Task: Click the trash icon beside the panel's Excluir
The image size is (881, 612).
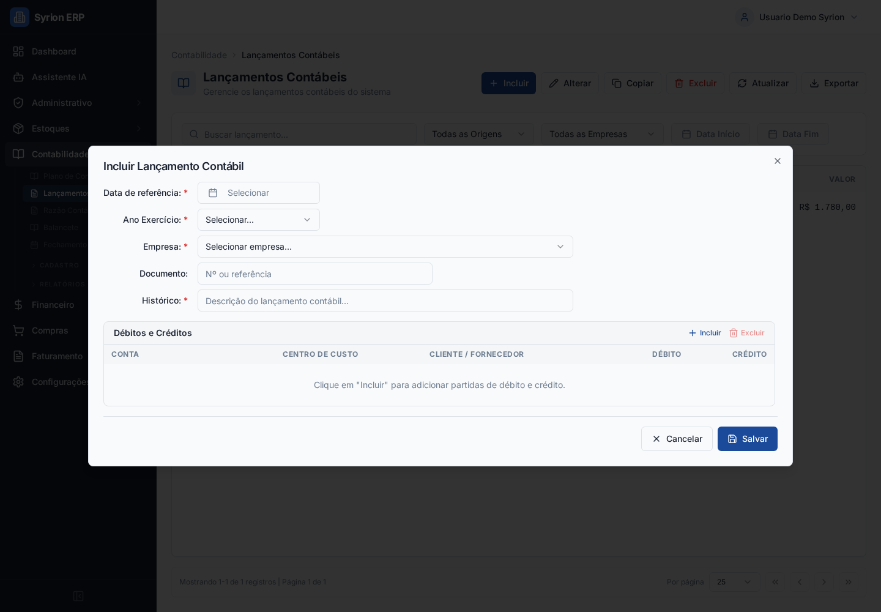Action: click(x=734, y=333)
